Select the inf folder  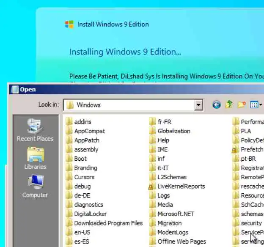point(157,159)
